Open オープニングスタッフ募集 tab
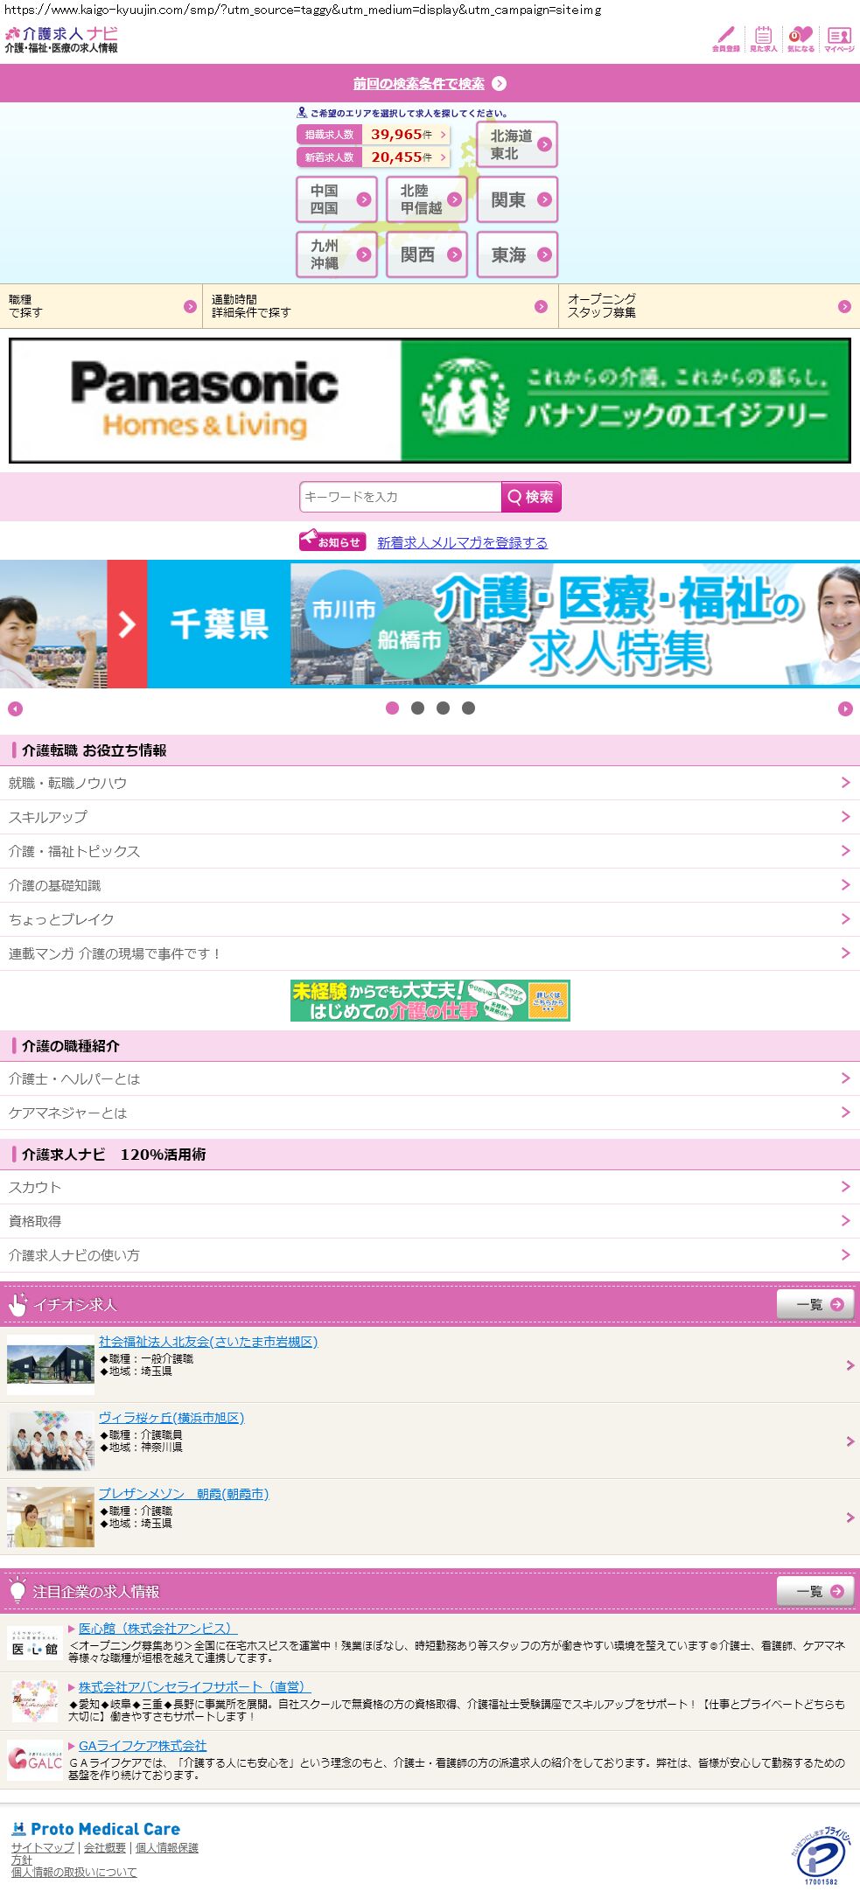860x1898 pixels. click(709, 306)
